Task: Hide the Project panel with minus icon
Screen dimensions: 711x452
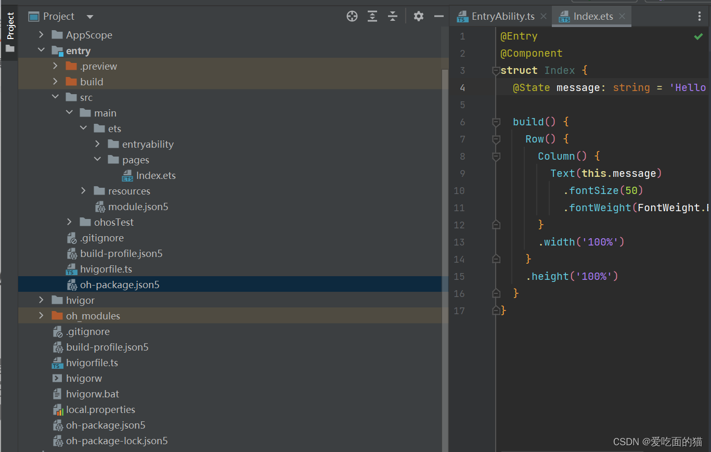Action: tap(439, 16)
